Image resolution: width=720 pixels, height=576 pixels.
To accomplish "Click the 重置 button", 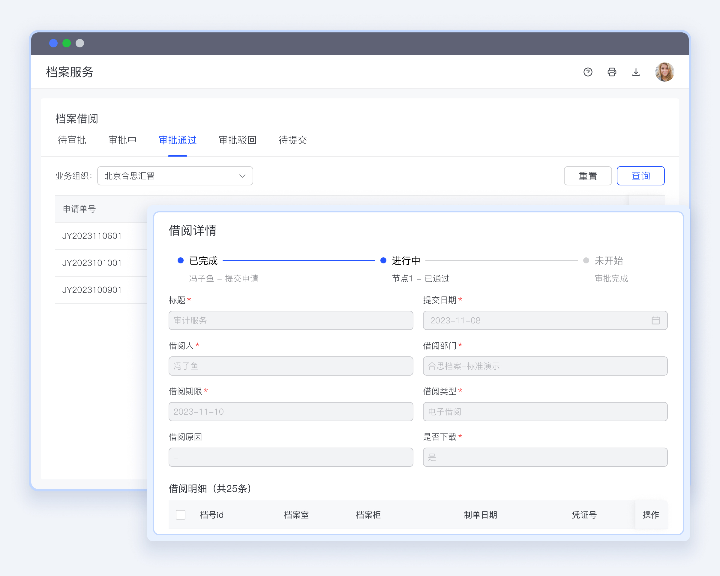I will point(587,176).
